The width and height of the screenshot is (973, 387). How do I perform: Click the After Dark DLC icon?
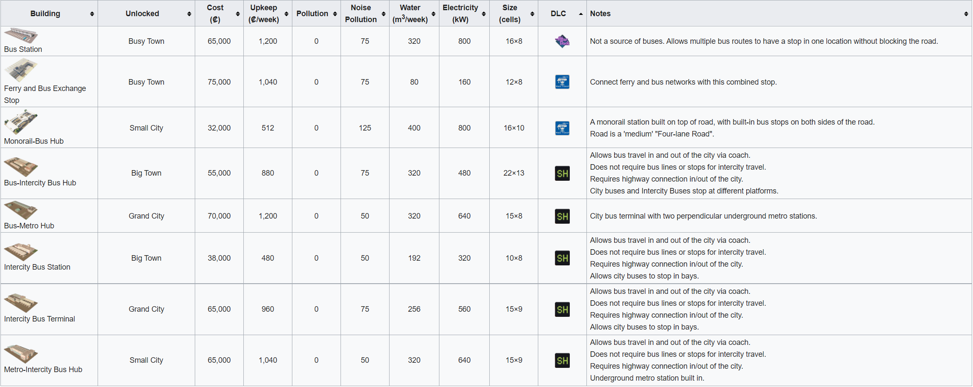[x=562, y=41]
